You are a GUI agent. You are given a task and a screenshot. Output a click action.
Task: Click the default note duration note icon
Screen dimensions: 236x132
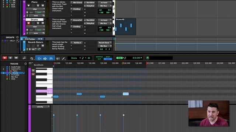click(83, 58)
